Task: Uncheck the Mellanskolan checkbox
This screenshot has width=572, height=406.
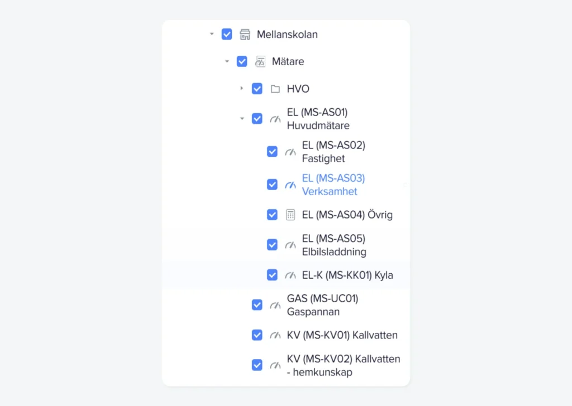Action: (x=227, y=35)
